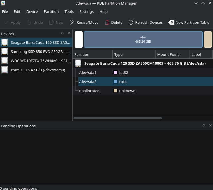Click the pink fat32 color swatch
This screenshot has width=213, height=190.
point(116,72)
